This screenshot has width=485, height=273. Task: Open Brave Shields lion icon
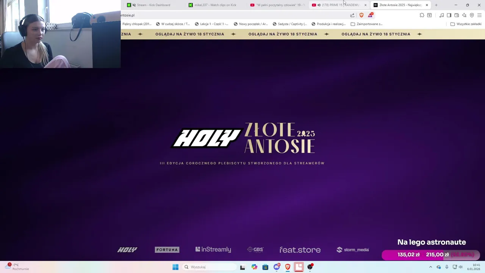(361, 15)
